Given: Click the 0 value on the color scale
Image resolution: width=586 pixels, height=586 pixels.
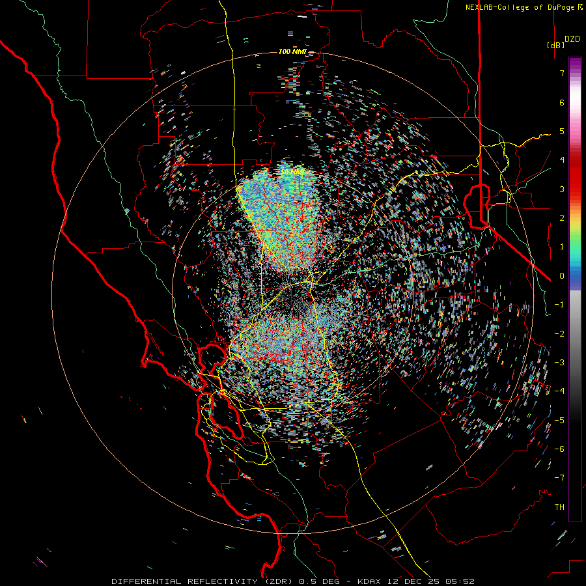Looking at the screenshot, I should 562,276.
